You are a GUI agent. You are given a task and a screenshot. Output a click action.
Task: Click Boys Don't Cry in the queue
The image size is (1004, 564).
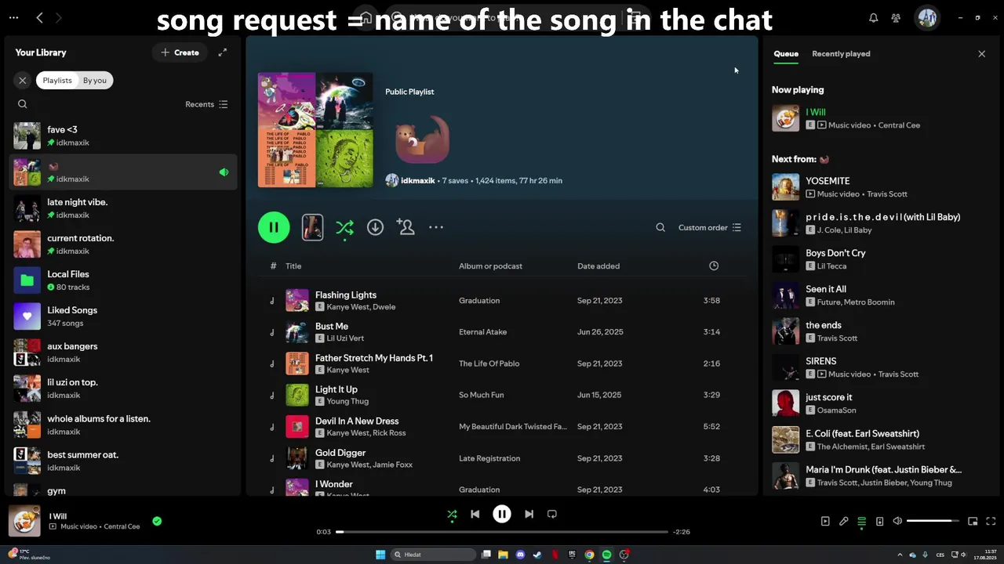click(835, 253)
